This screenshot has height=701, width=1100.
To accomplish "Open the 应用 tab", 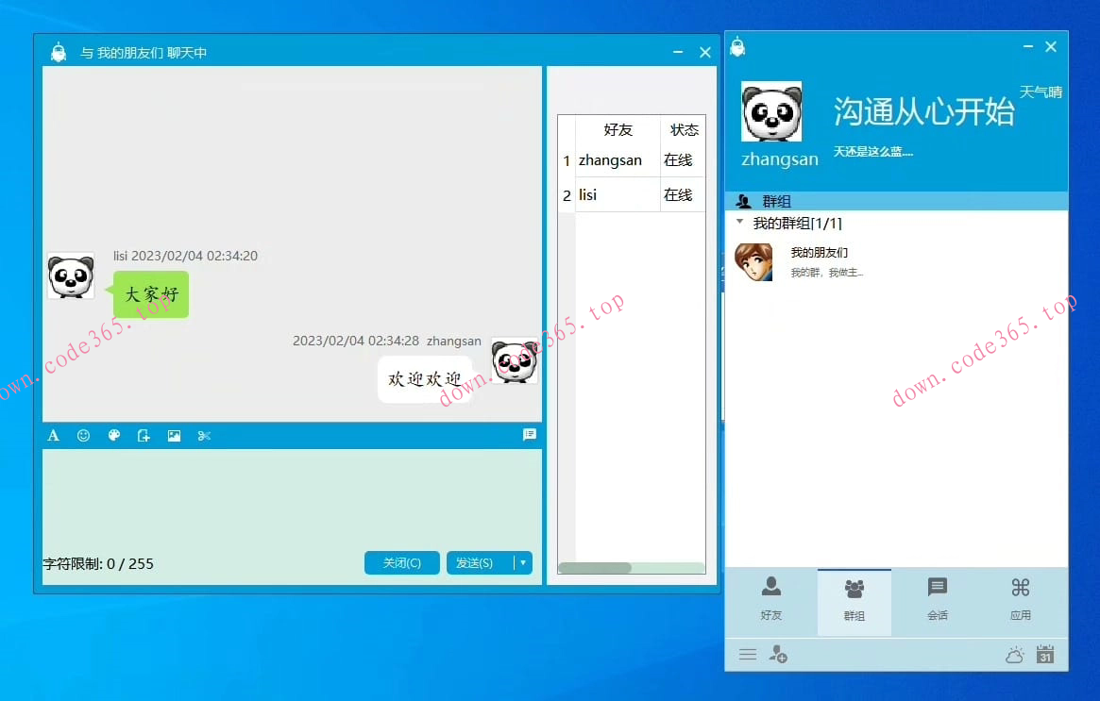I will tap(1020, 601).
